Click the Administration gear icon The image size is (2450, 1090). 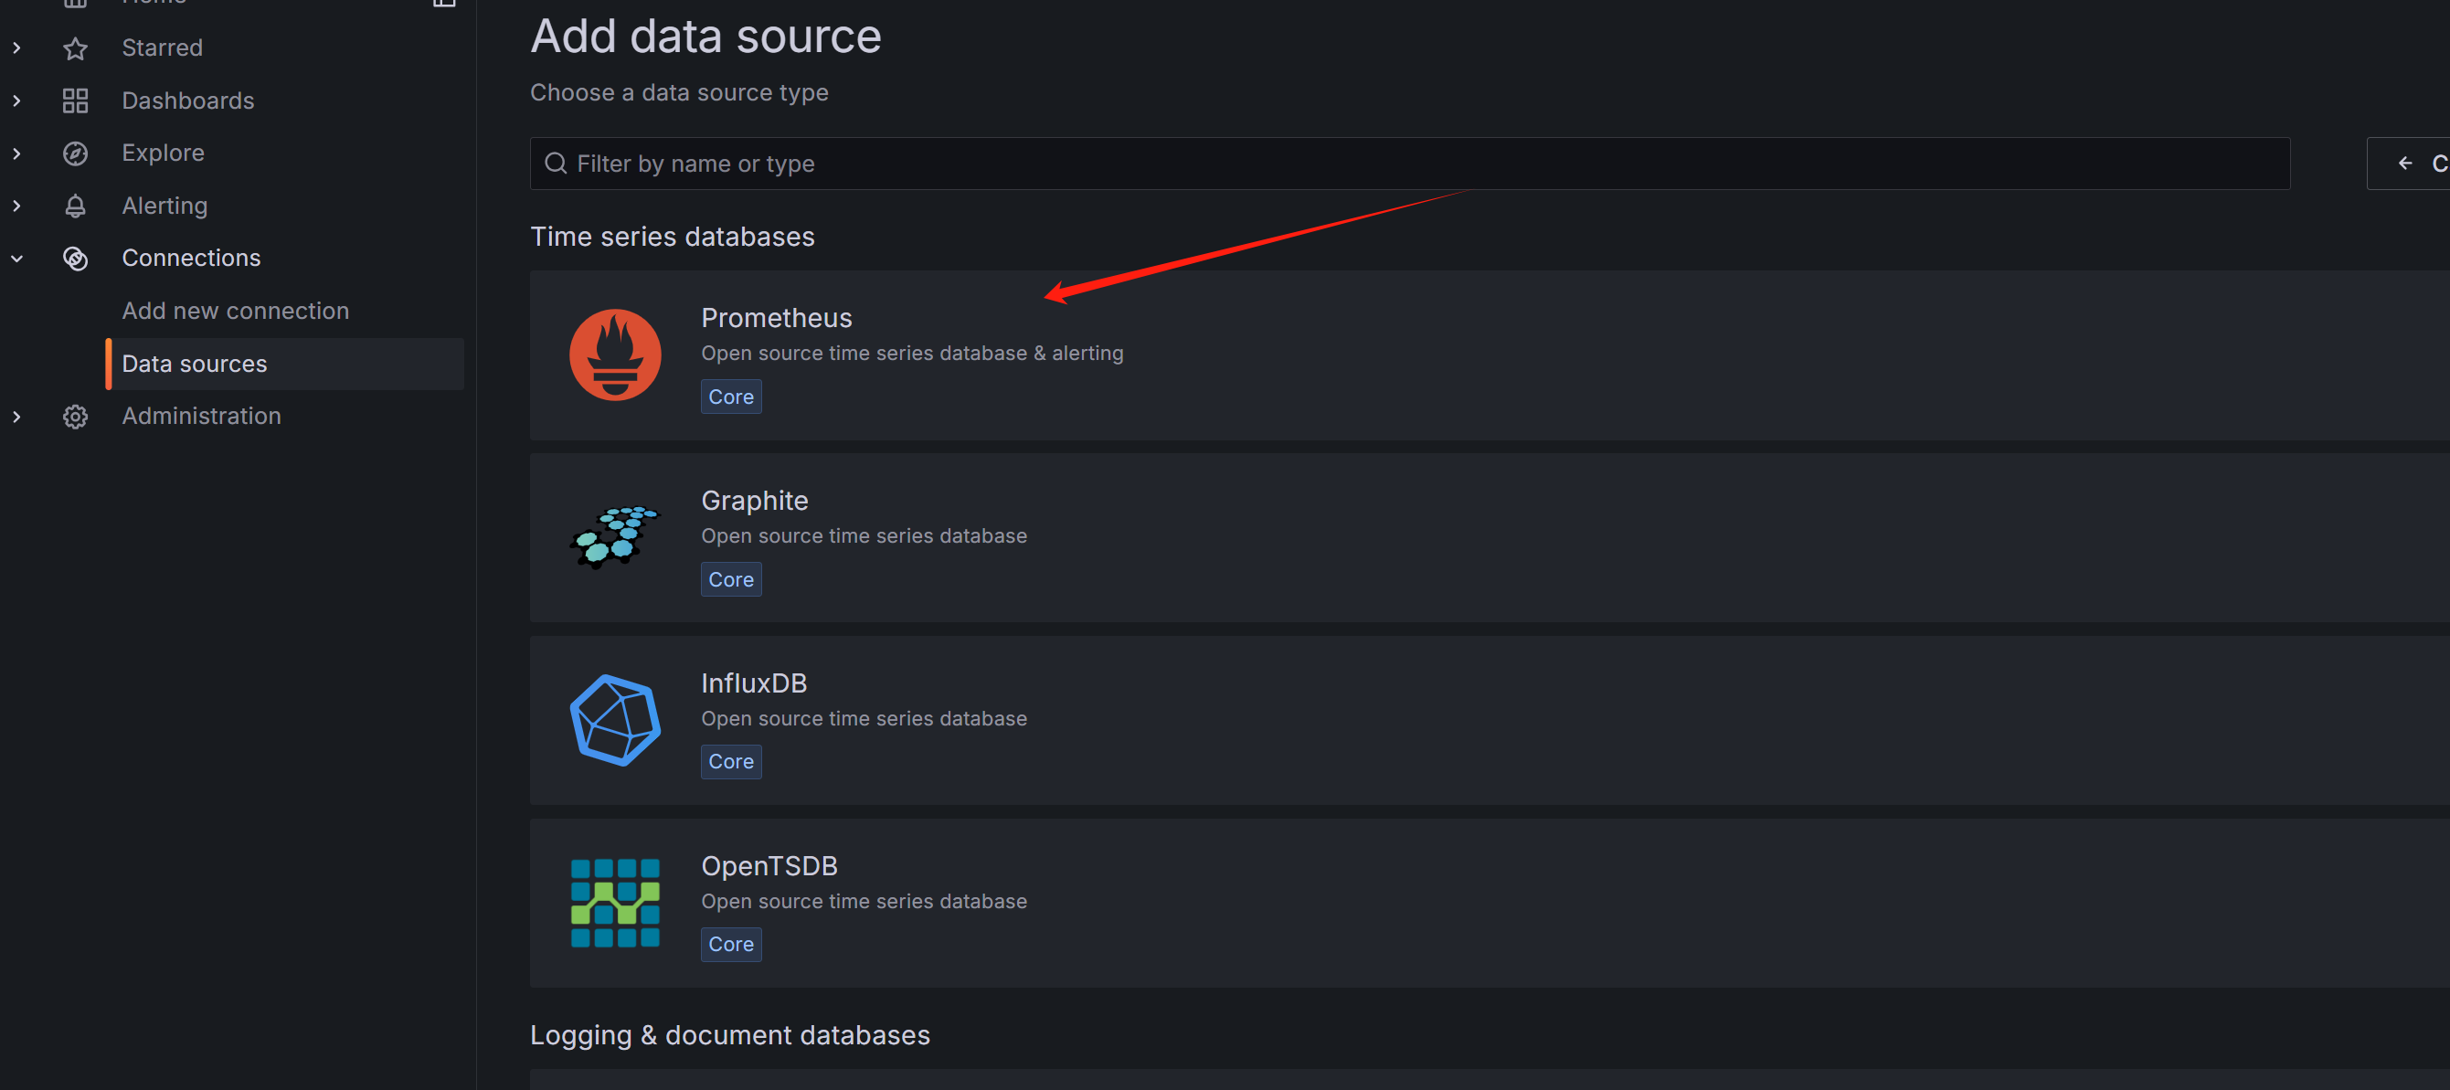pyautogui.click(x=75, y=417)
